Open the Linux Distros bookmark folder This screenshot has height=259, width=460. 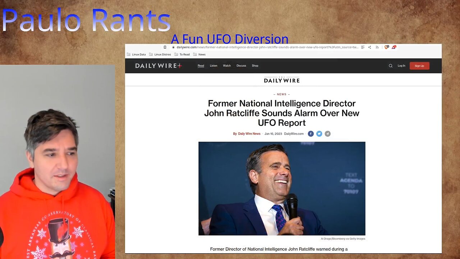click(x=160, y=54)
